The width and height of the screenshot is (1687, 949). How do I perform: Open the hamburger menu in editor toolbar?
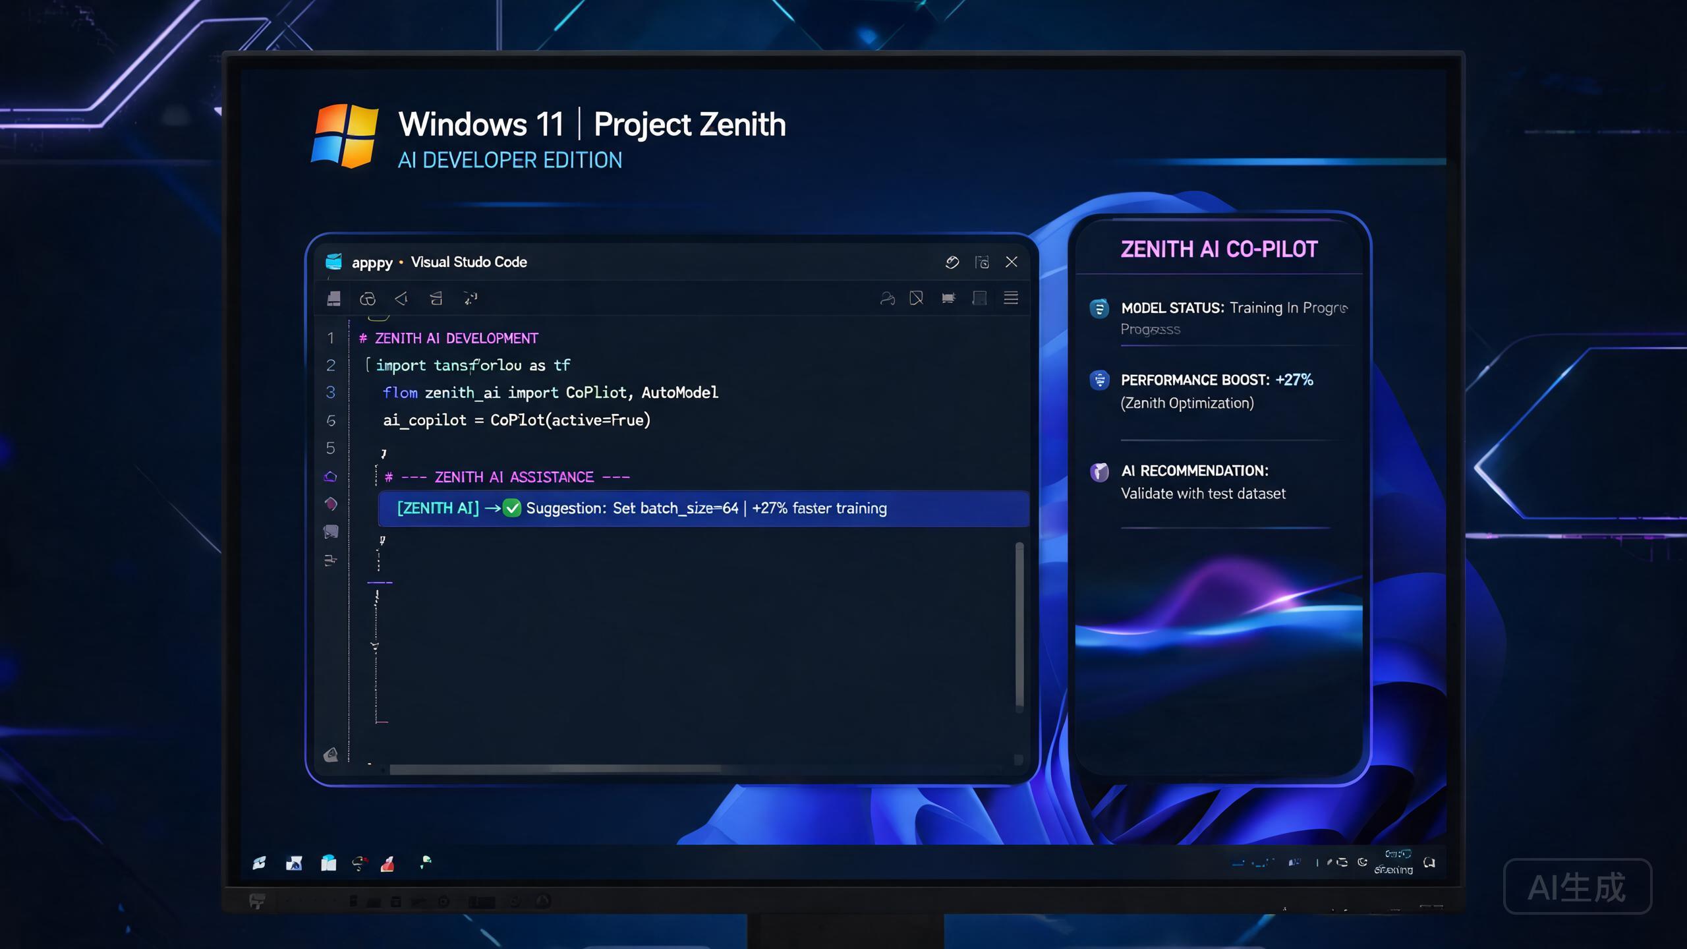1011,298
